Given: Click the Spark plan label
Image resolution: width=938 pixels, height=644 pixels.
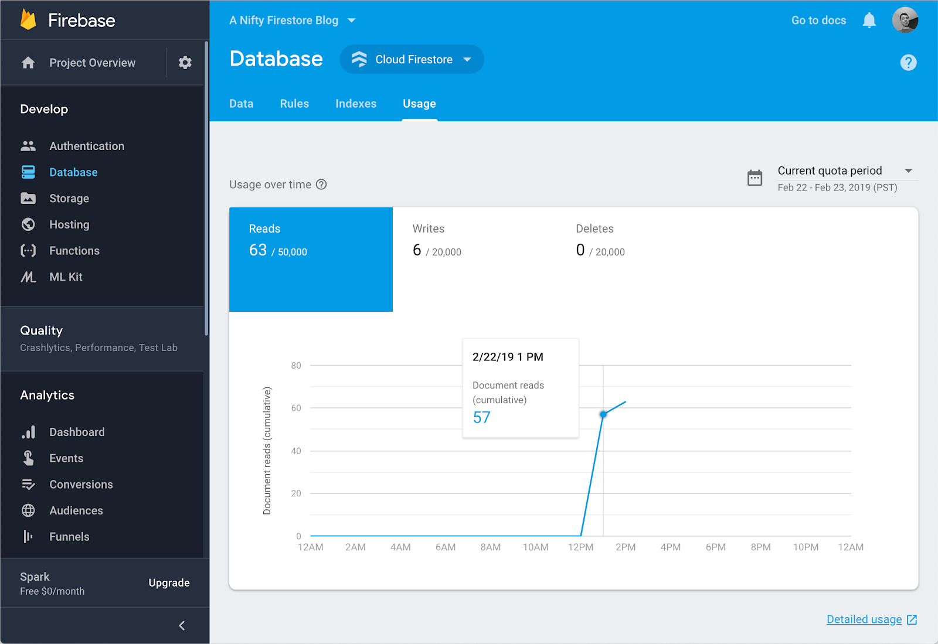Looking at the screenshot, I should pyautogui.click(x=35, y=577).
